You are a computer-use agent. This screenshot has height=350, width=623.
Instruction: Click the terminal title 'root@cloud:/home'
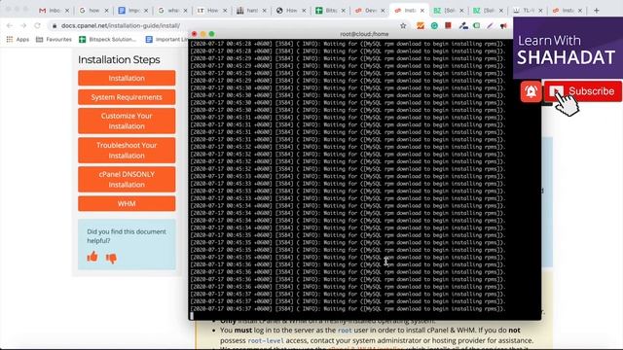(x=364, y=34)
